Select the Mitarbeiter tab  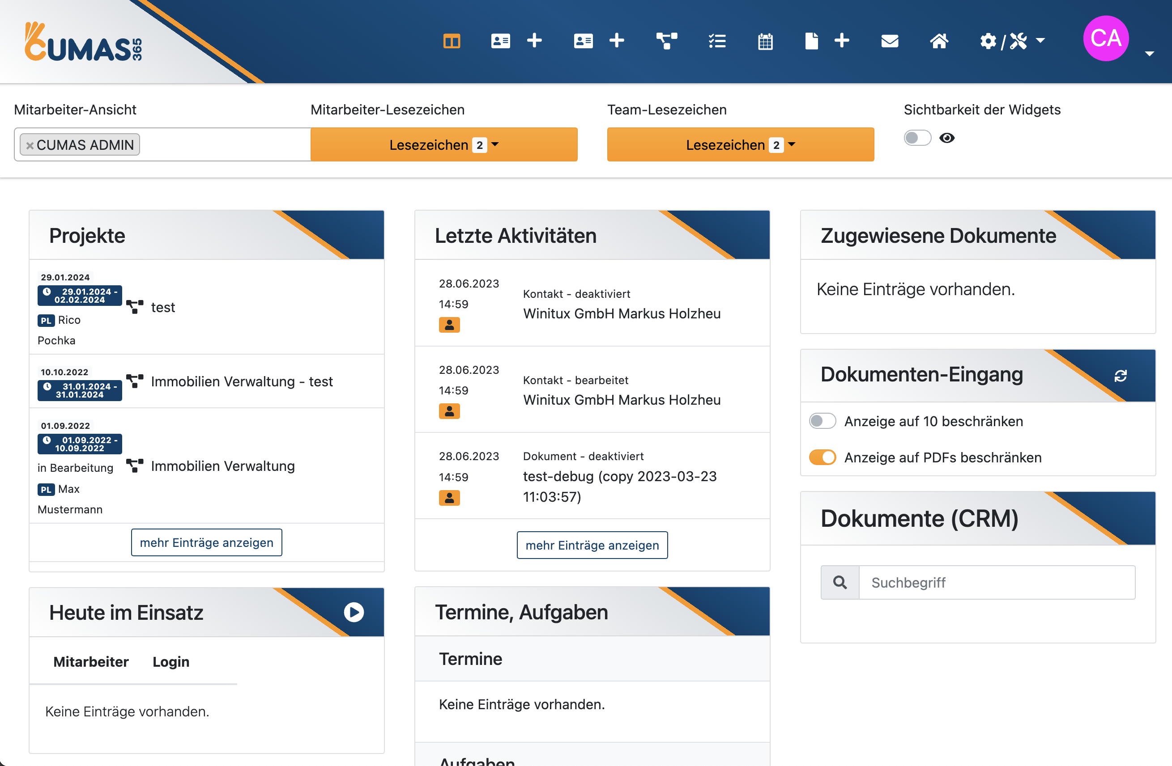90,662
